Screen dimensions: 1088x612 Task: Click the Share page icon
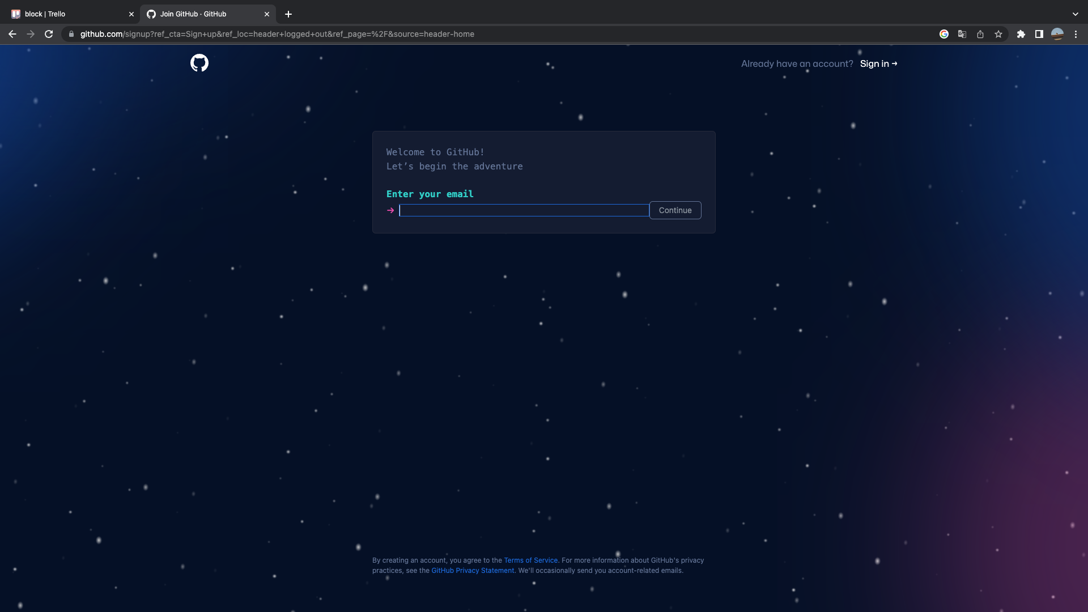[980, 34]
